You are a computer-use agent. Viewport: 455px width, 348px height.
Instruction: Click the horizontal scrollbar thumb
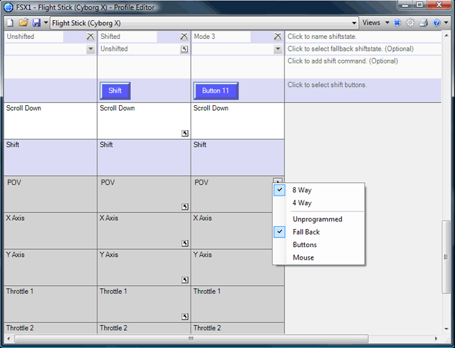[191, 338]
